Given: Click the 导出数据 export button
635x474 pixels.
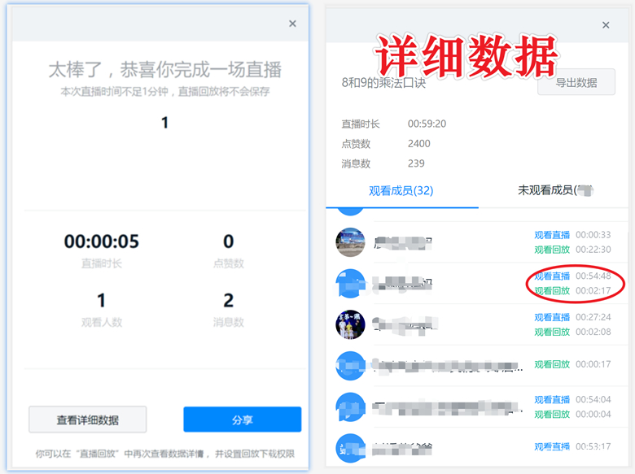Looking at the screenshot, I should coord(576,82).
